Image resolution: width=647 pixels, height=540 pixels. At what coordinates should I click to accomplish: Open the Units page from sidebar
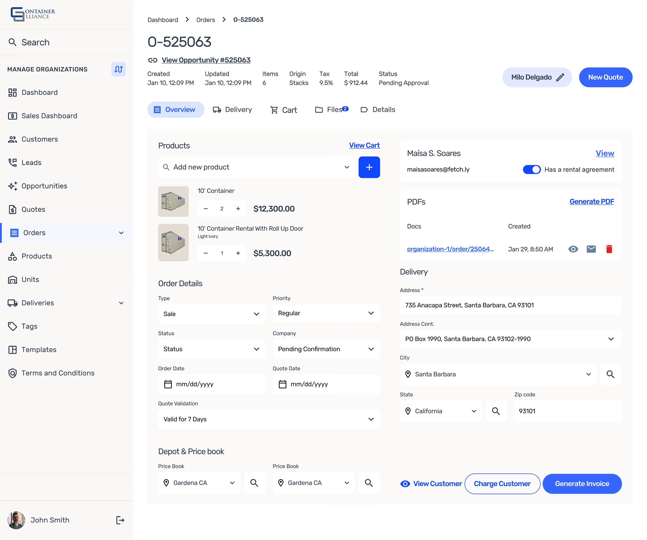pyautogui.click(x=30, y=279)
